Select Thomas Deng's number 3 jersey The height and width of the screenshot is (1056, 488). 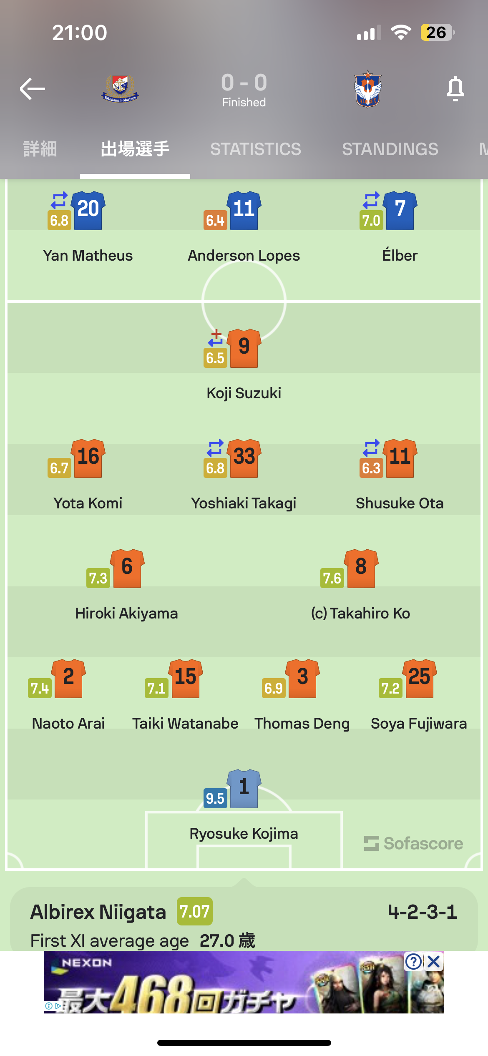[x=302, y=679]
